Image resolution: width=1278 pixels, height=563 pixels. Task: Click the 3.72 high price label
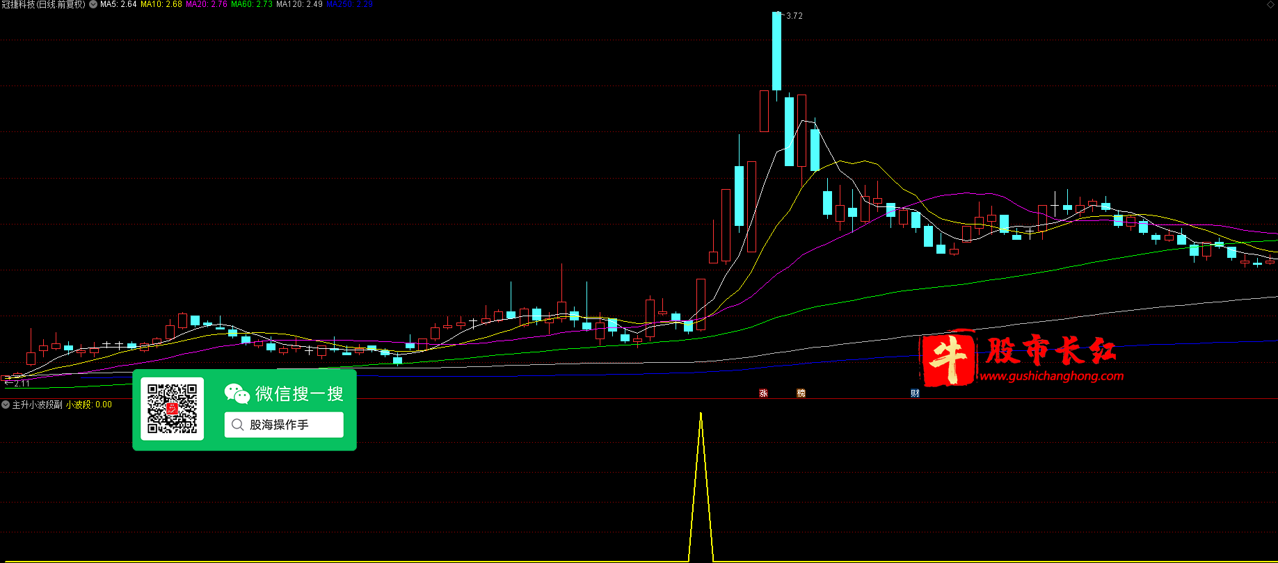click(794, 16)
